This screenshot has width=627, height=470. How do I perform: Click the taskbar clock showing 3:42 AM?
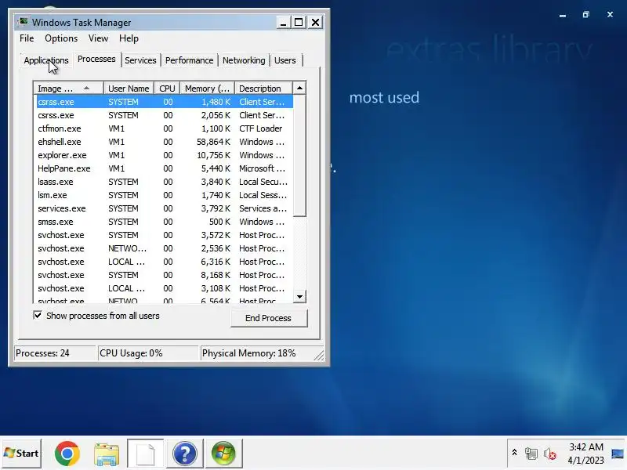[x=585, y=454]
